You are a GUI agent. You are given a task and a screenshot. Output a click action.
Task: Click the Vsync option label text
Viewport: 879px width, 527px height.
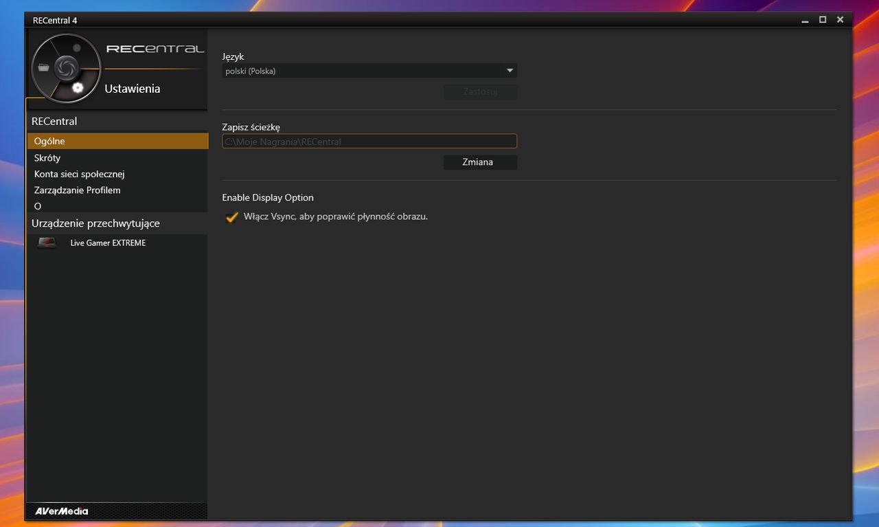coord(336,216)
